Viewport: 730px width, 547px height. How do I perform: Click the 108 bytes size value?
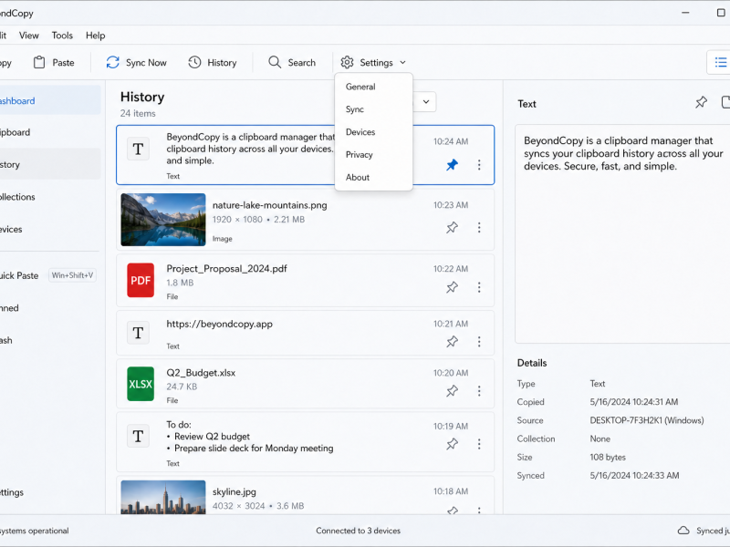click(x=608, y=458)
